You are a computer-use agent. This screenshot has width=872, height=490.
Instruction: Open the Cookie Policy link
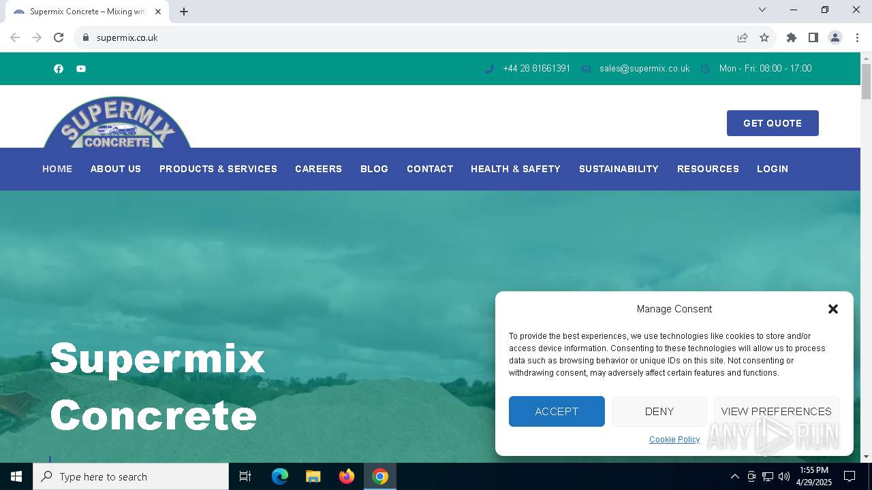point(674,440)
